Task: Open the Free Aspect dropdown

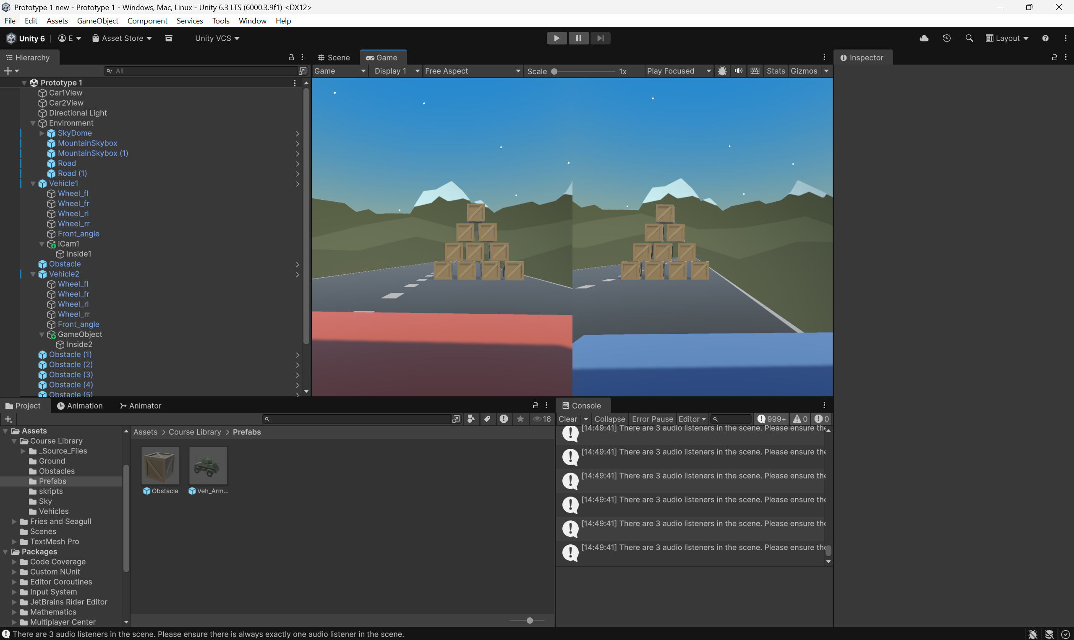Action: (x=472, y=71)
